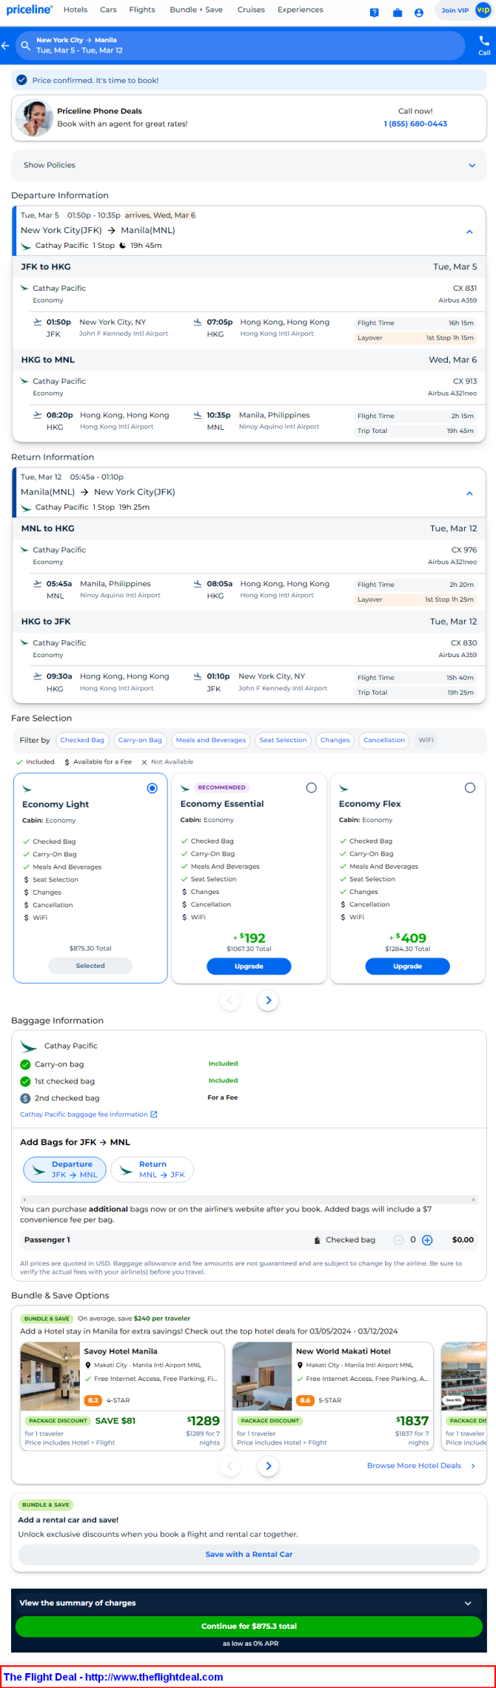Click the New World Makati Hotel $1837 price
Viewport: 496px width, 1688px height.
412,1421
